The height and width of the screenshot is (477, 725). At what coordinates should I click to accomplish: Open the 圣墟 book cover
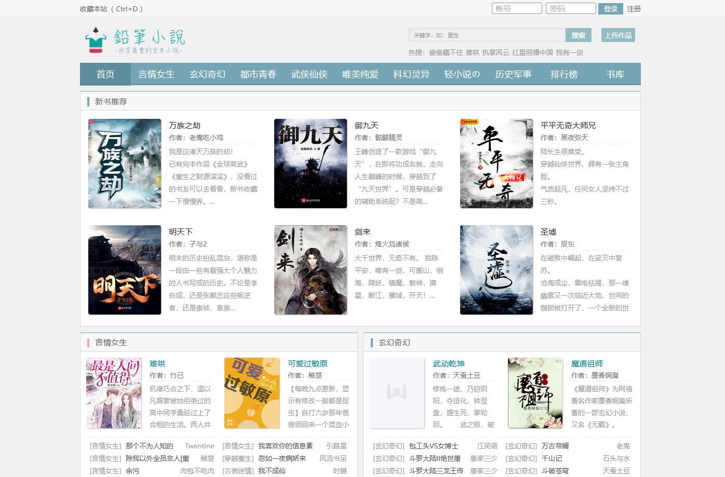496,270
